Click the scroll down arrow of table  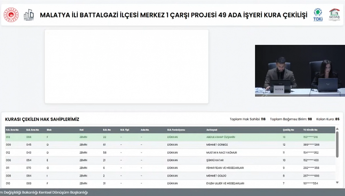point(337,183)
